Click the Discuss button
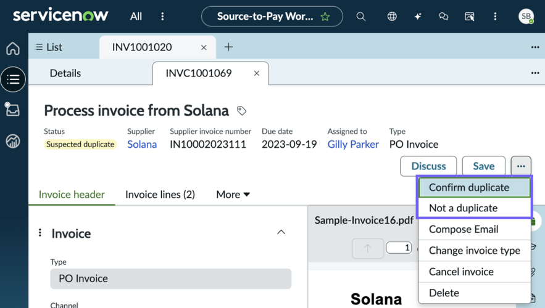 pos(428,166)
